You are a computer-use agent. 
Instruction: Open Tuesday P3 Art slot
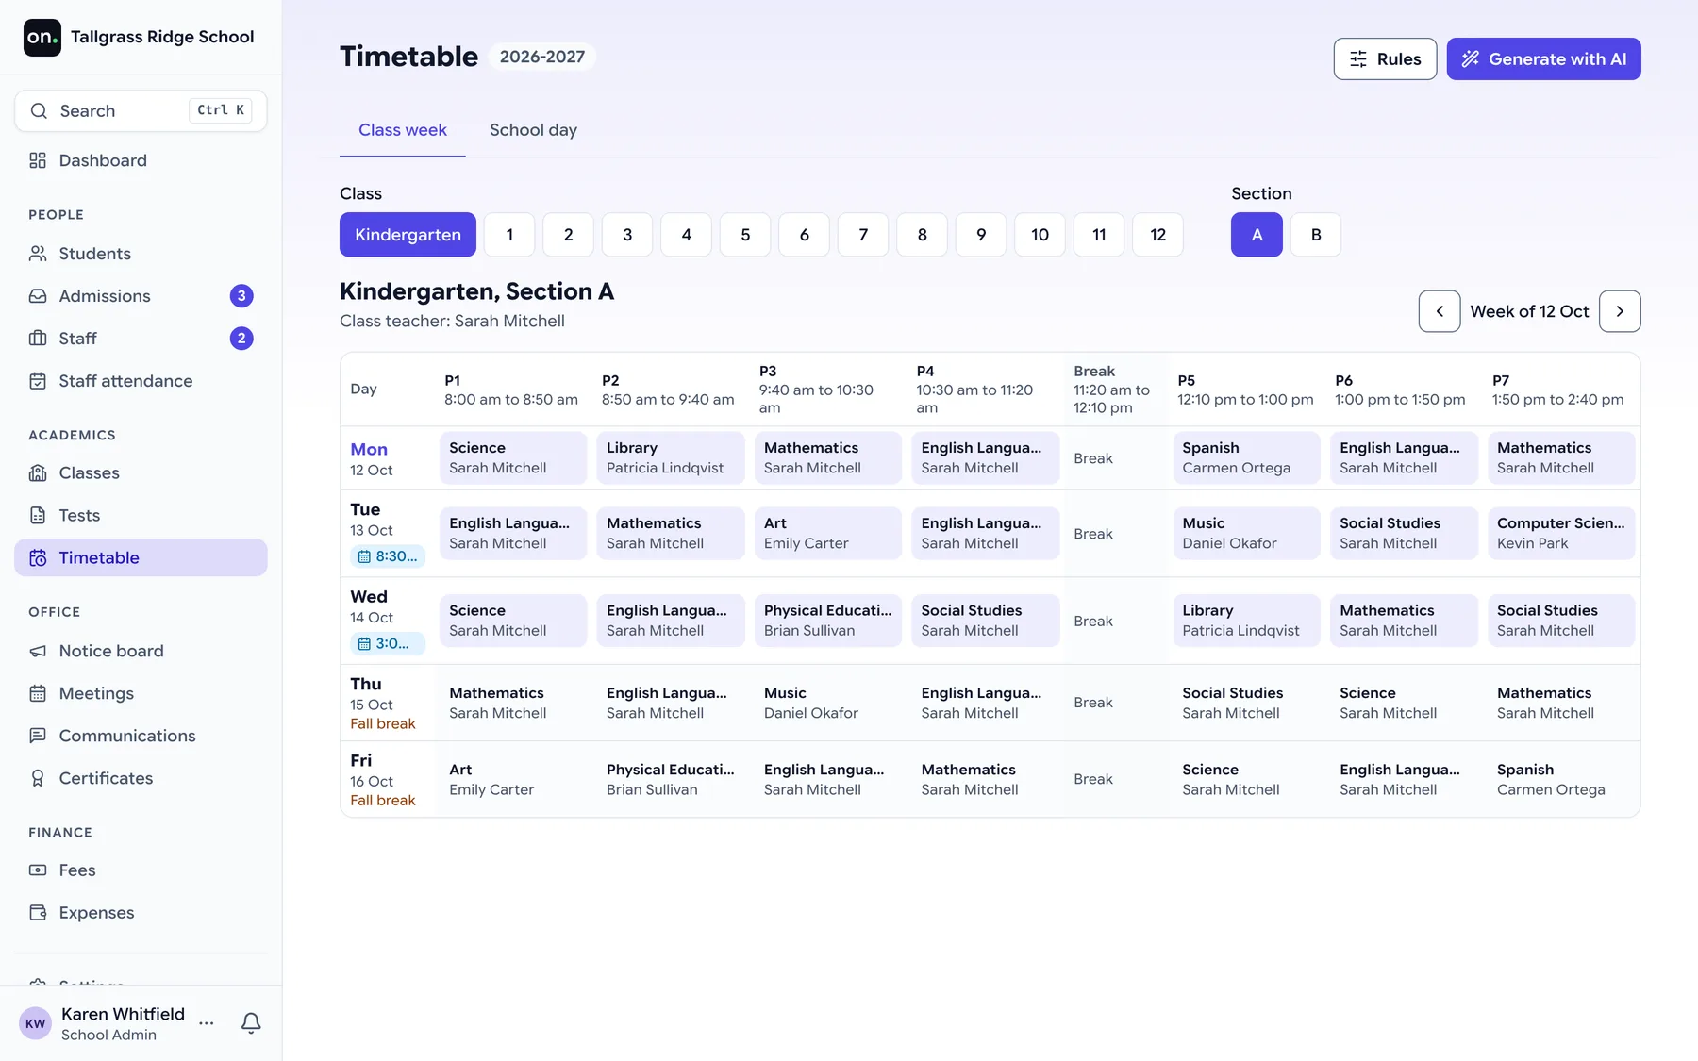tap(828, 534)
